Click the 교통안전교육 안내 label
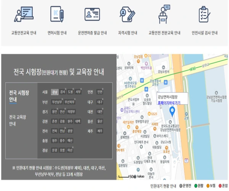The width and height of the screenshot is (229, 191). pos(24,33)
